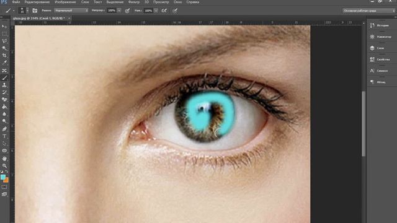This screenshot has width=397, height=223.
Task: Click the vertical canvas scrollbar thumb
Action: (x=364, y=124)
